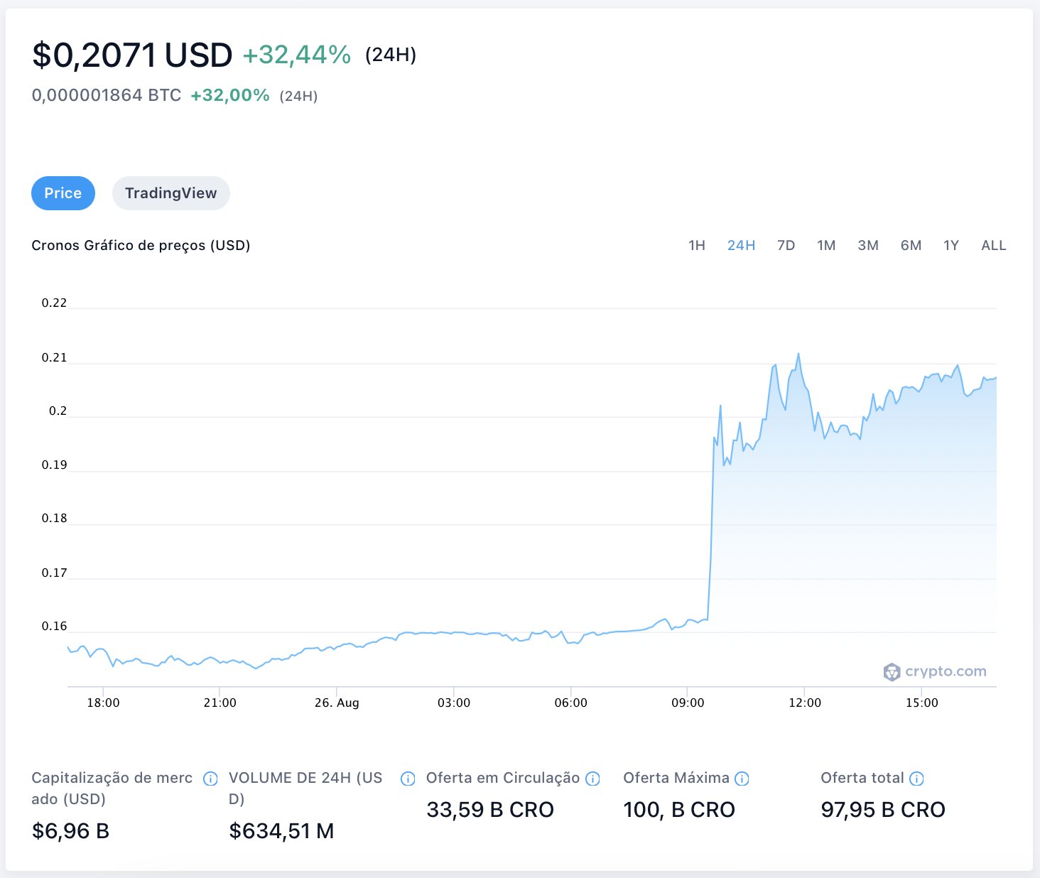The image size is (1040, 878).
Task: Choose the ALL time range
Action: pyautogui.click(x=994, y=245)
